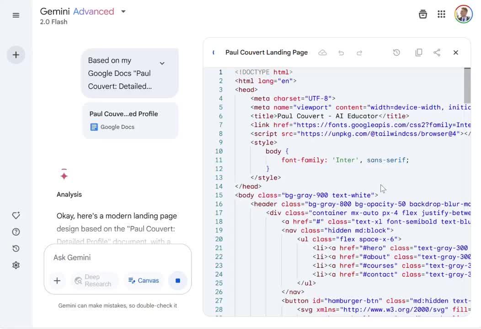Open the Google apps grid
Screen dimensions: 481x329
tap(441, 14)
